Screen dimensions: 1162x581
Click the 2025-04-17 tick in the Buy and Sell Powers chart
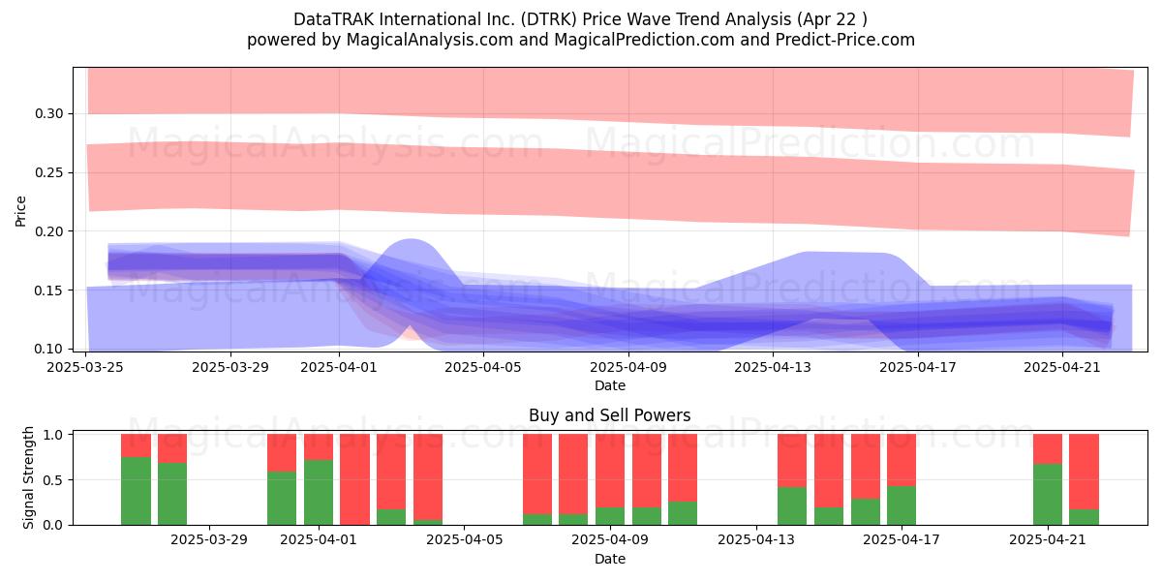coord(902,540)
